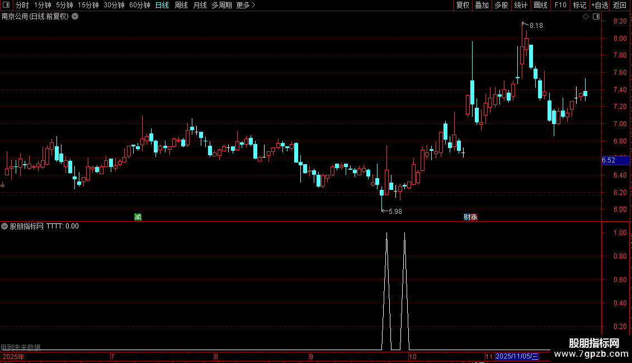The image size is (632, 363).
Task: Switch to 月线 monthly chart
Action: [200, 5]
